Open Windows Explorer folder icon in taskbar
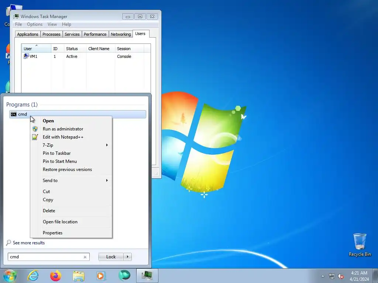The height and width of the screenshot is (283, 378). [79, 276]
